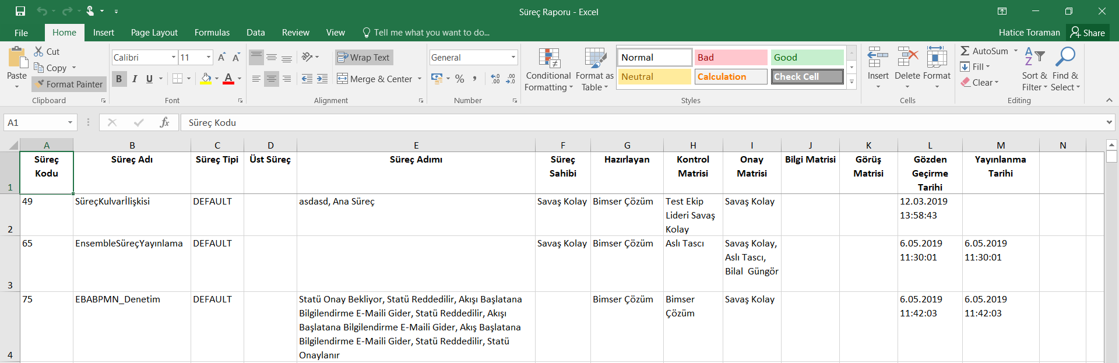Click the Save icon in title bar
This screenshot has height=363, width=1119.
click(x=20, y=11)
